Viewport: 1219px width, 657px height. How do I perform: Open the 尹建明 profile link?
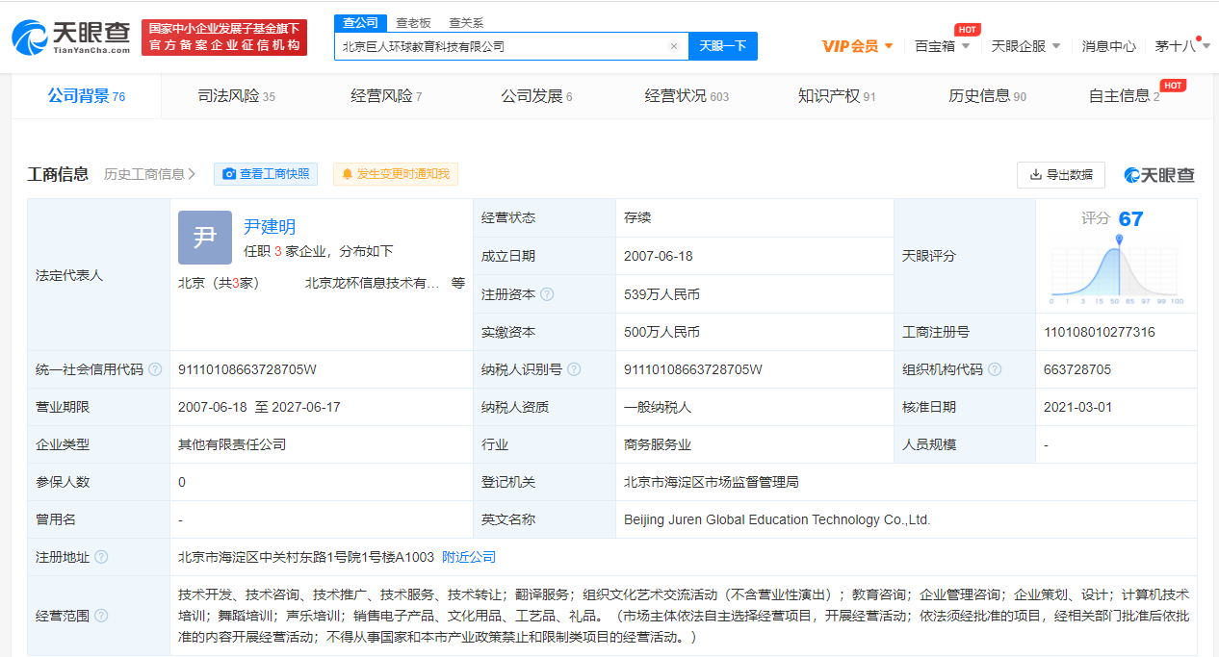coord(270,226)
